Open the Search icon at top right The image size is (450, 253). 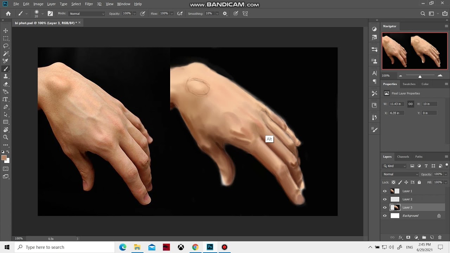[x=423, y=14]
